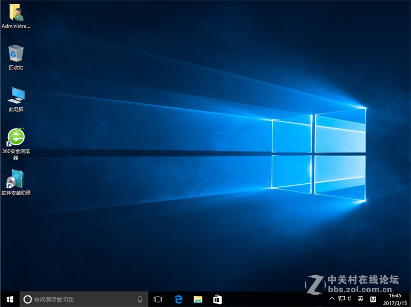
Task: Open Task View beside the search box
Action: pyautogui.click(x=158, y=298)
